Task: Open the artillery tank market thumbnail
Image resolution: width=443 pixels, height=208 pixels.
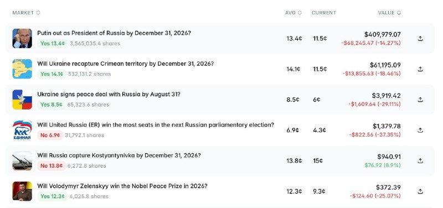Action: (22, 160)
